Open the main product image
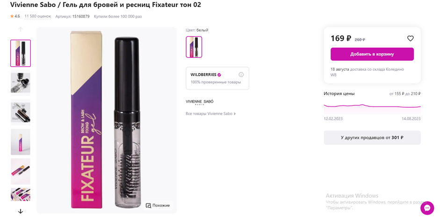 coord(107,120)
